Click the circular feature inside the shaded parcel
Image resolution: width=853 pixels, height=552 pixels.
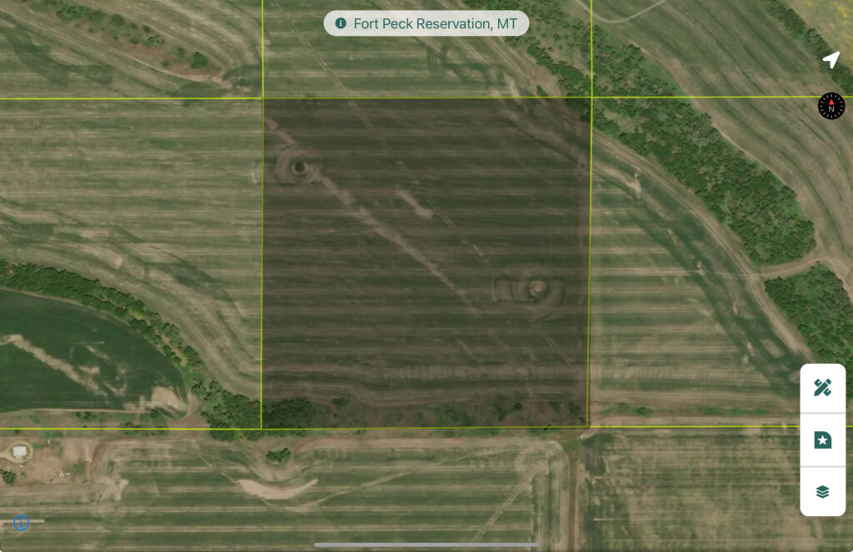[x=298, y=167]
